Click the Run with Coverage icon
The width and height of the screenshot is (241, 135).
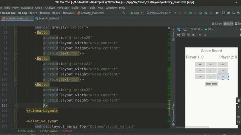pos(196,13)
